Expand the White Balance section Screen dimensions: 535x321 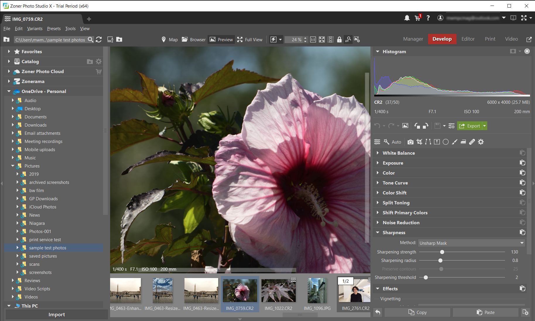click(x=398, y=153)
